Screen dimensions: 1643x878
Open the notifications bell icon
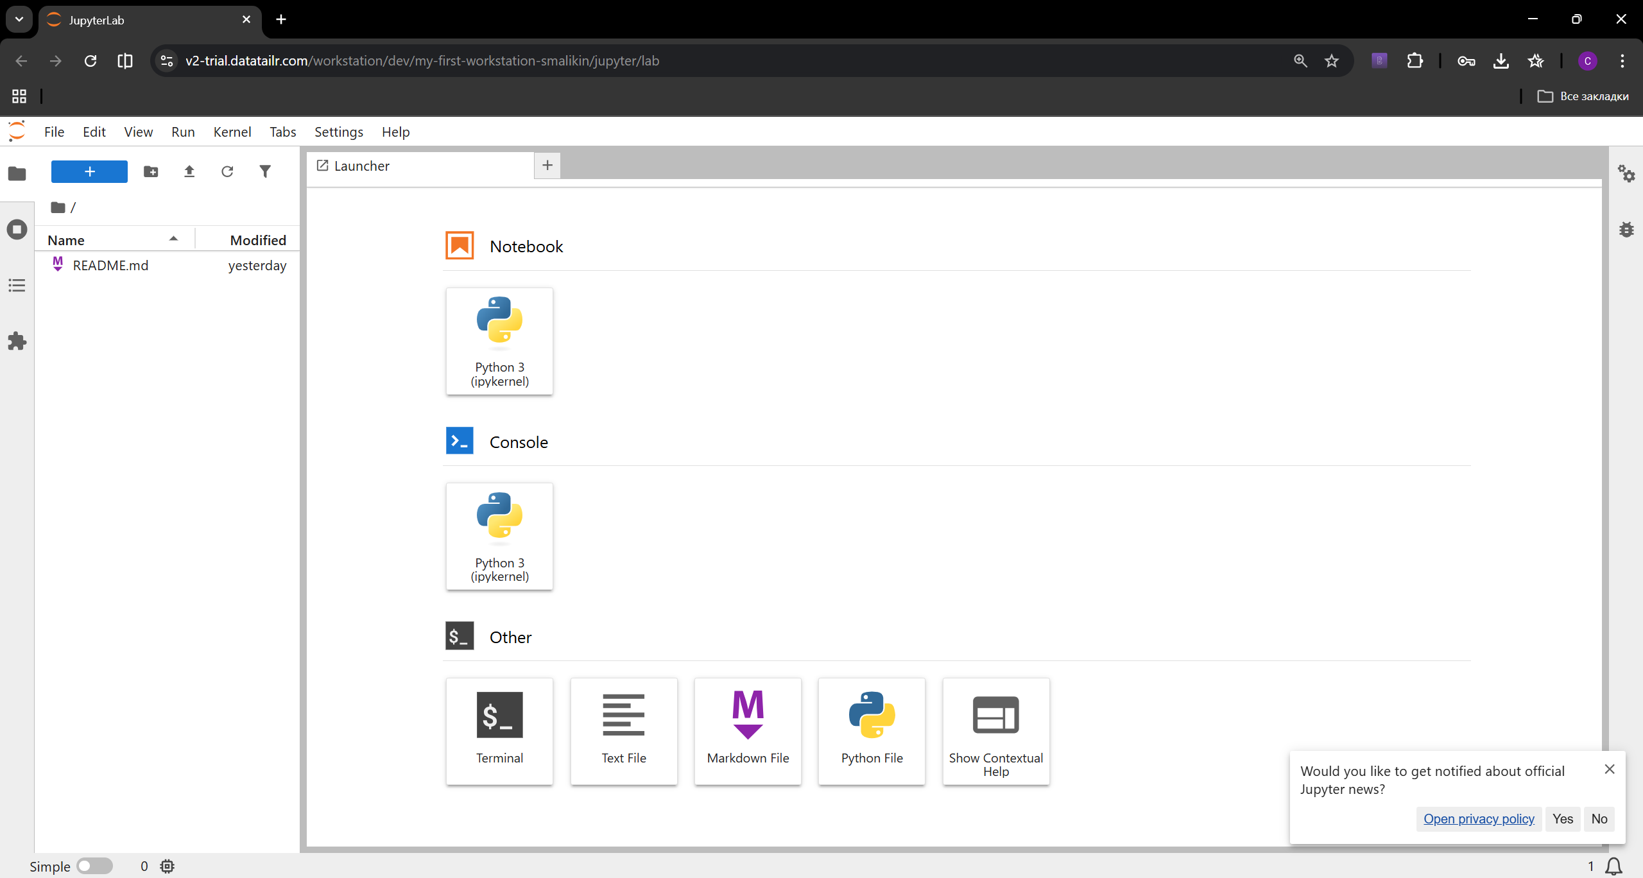pyautogui.click(x=1614, y=866)
